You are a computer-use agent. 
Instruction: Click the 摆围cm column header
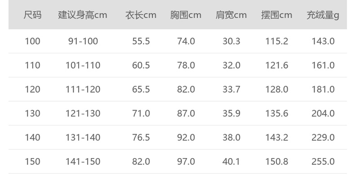coord(276,15)
